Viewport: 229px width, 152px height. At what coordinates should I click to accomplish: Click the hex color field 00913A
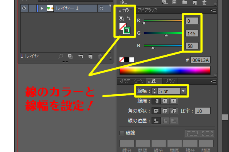pos(201,60)
